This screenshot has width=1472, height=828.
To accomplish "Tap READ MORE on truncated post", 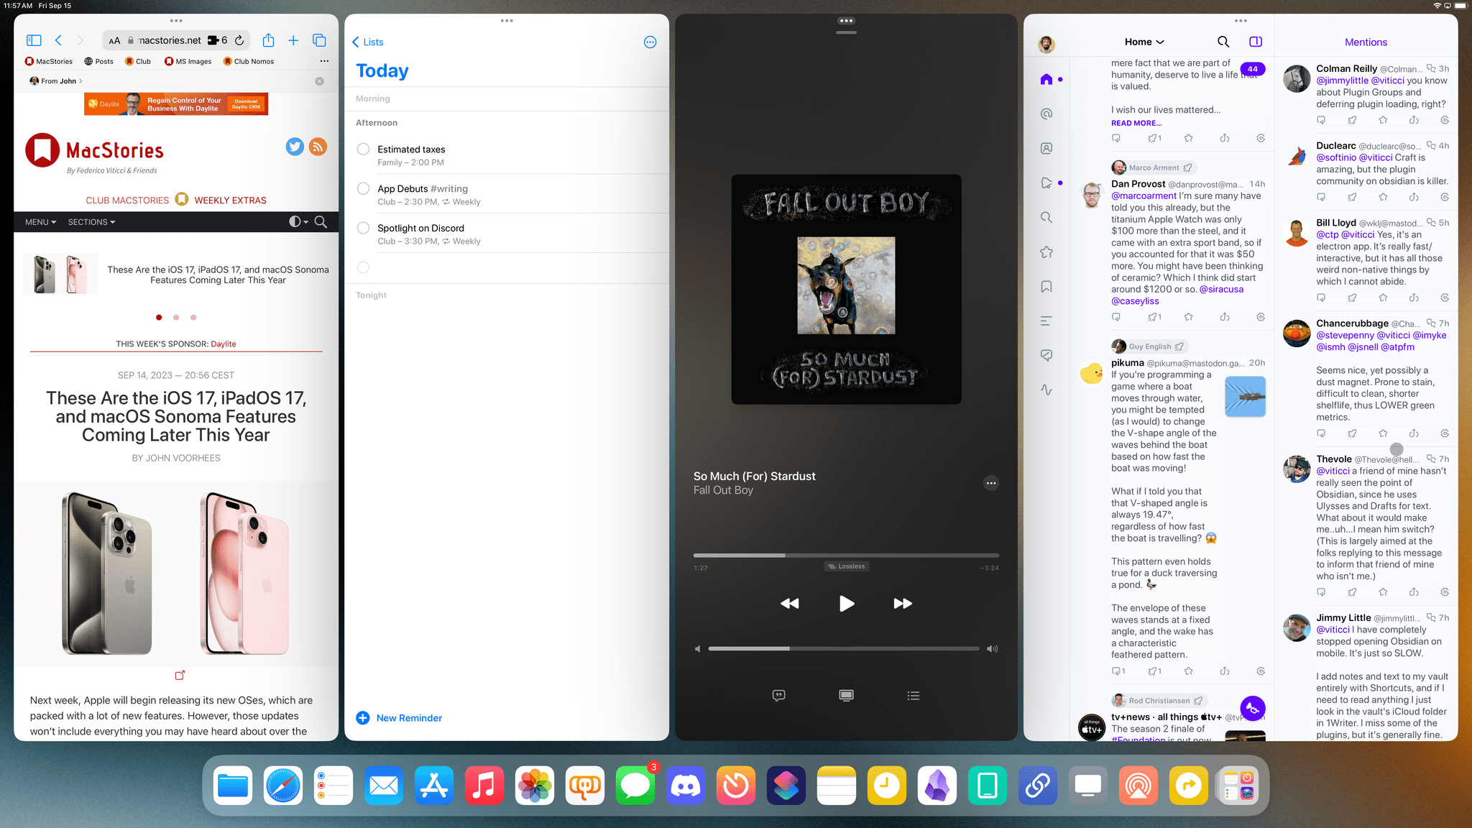I will tap(1136, 123).
